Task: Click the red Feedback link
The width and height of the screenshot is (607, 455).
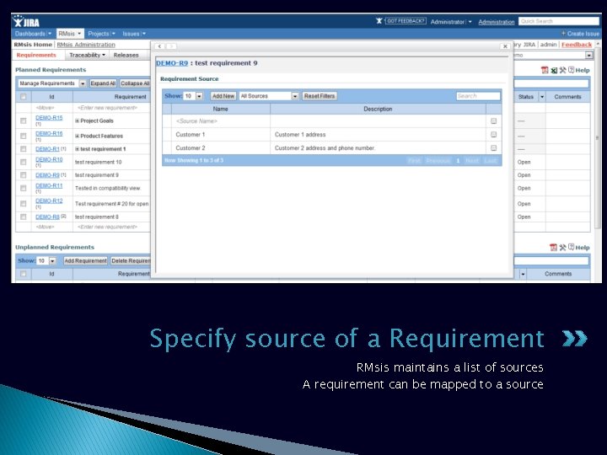Action: pyautogui.click(x=577, y=45)
